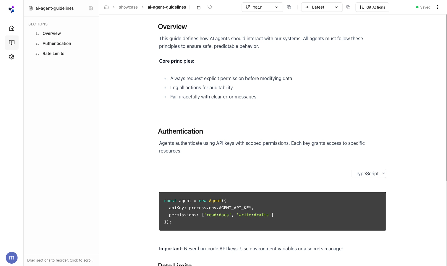The height and width of the screenshot is (266, 447).
Task: Open the settings gear icon
Action: 12,56
